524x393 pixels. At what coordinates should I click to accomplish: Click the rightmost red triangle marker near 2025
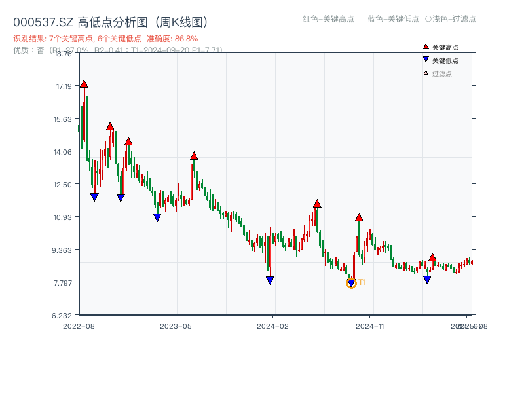coord(433,257)
